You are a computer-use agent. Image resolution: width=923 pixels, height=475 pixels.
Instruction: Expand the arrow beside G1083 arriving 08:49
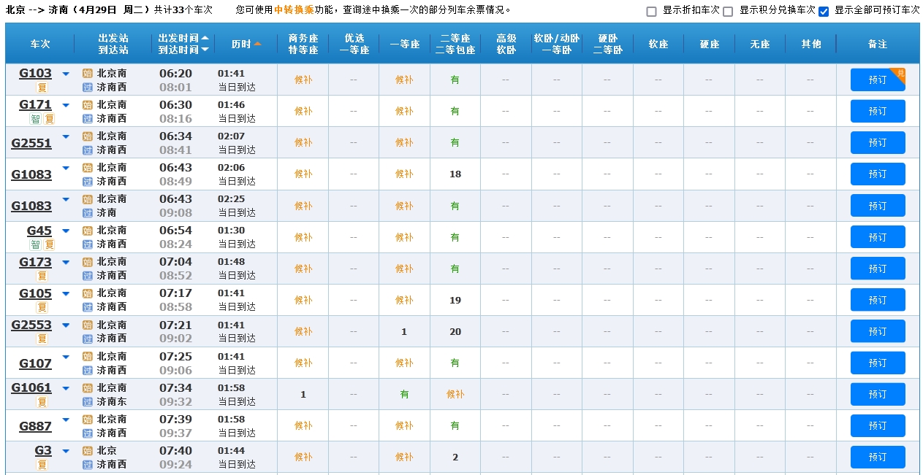(66, 168)
